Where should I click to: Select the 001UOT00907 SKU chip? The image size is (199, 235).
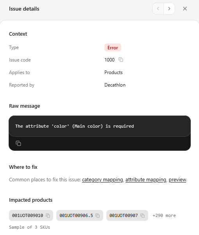(x=127, y=215)
